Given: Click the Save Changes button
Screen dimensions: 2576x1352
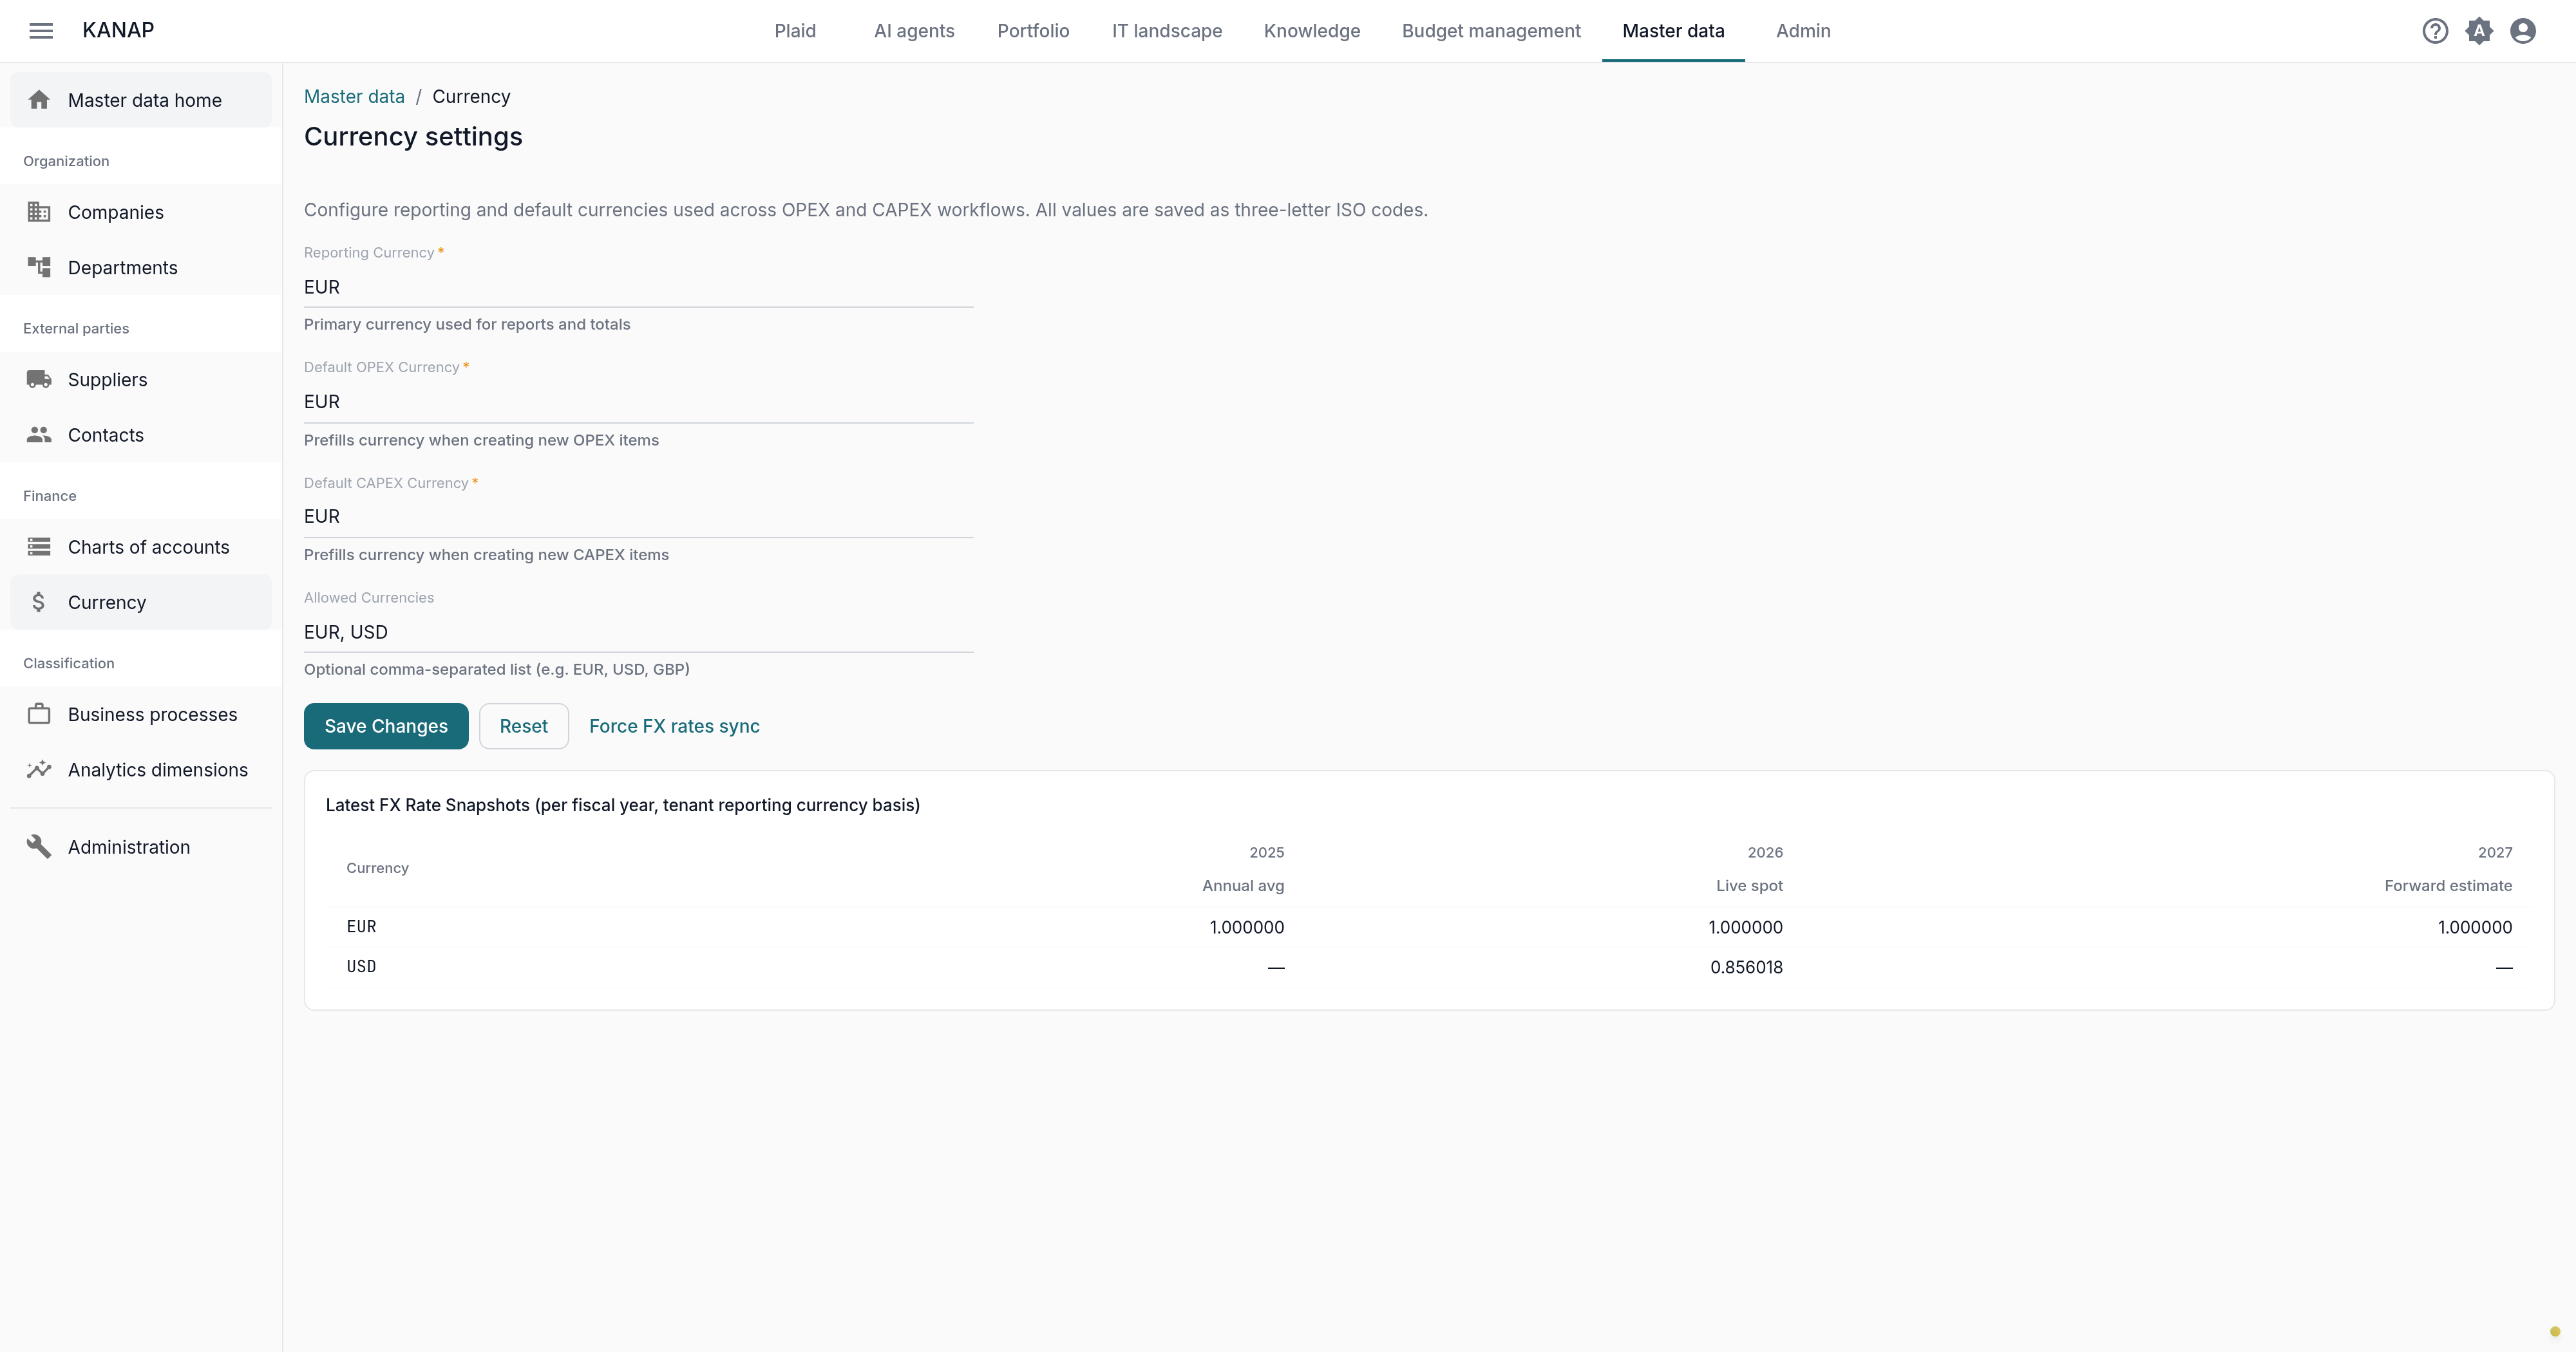Looking at the screenshot, I should (386, 726).
